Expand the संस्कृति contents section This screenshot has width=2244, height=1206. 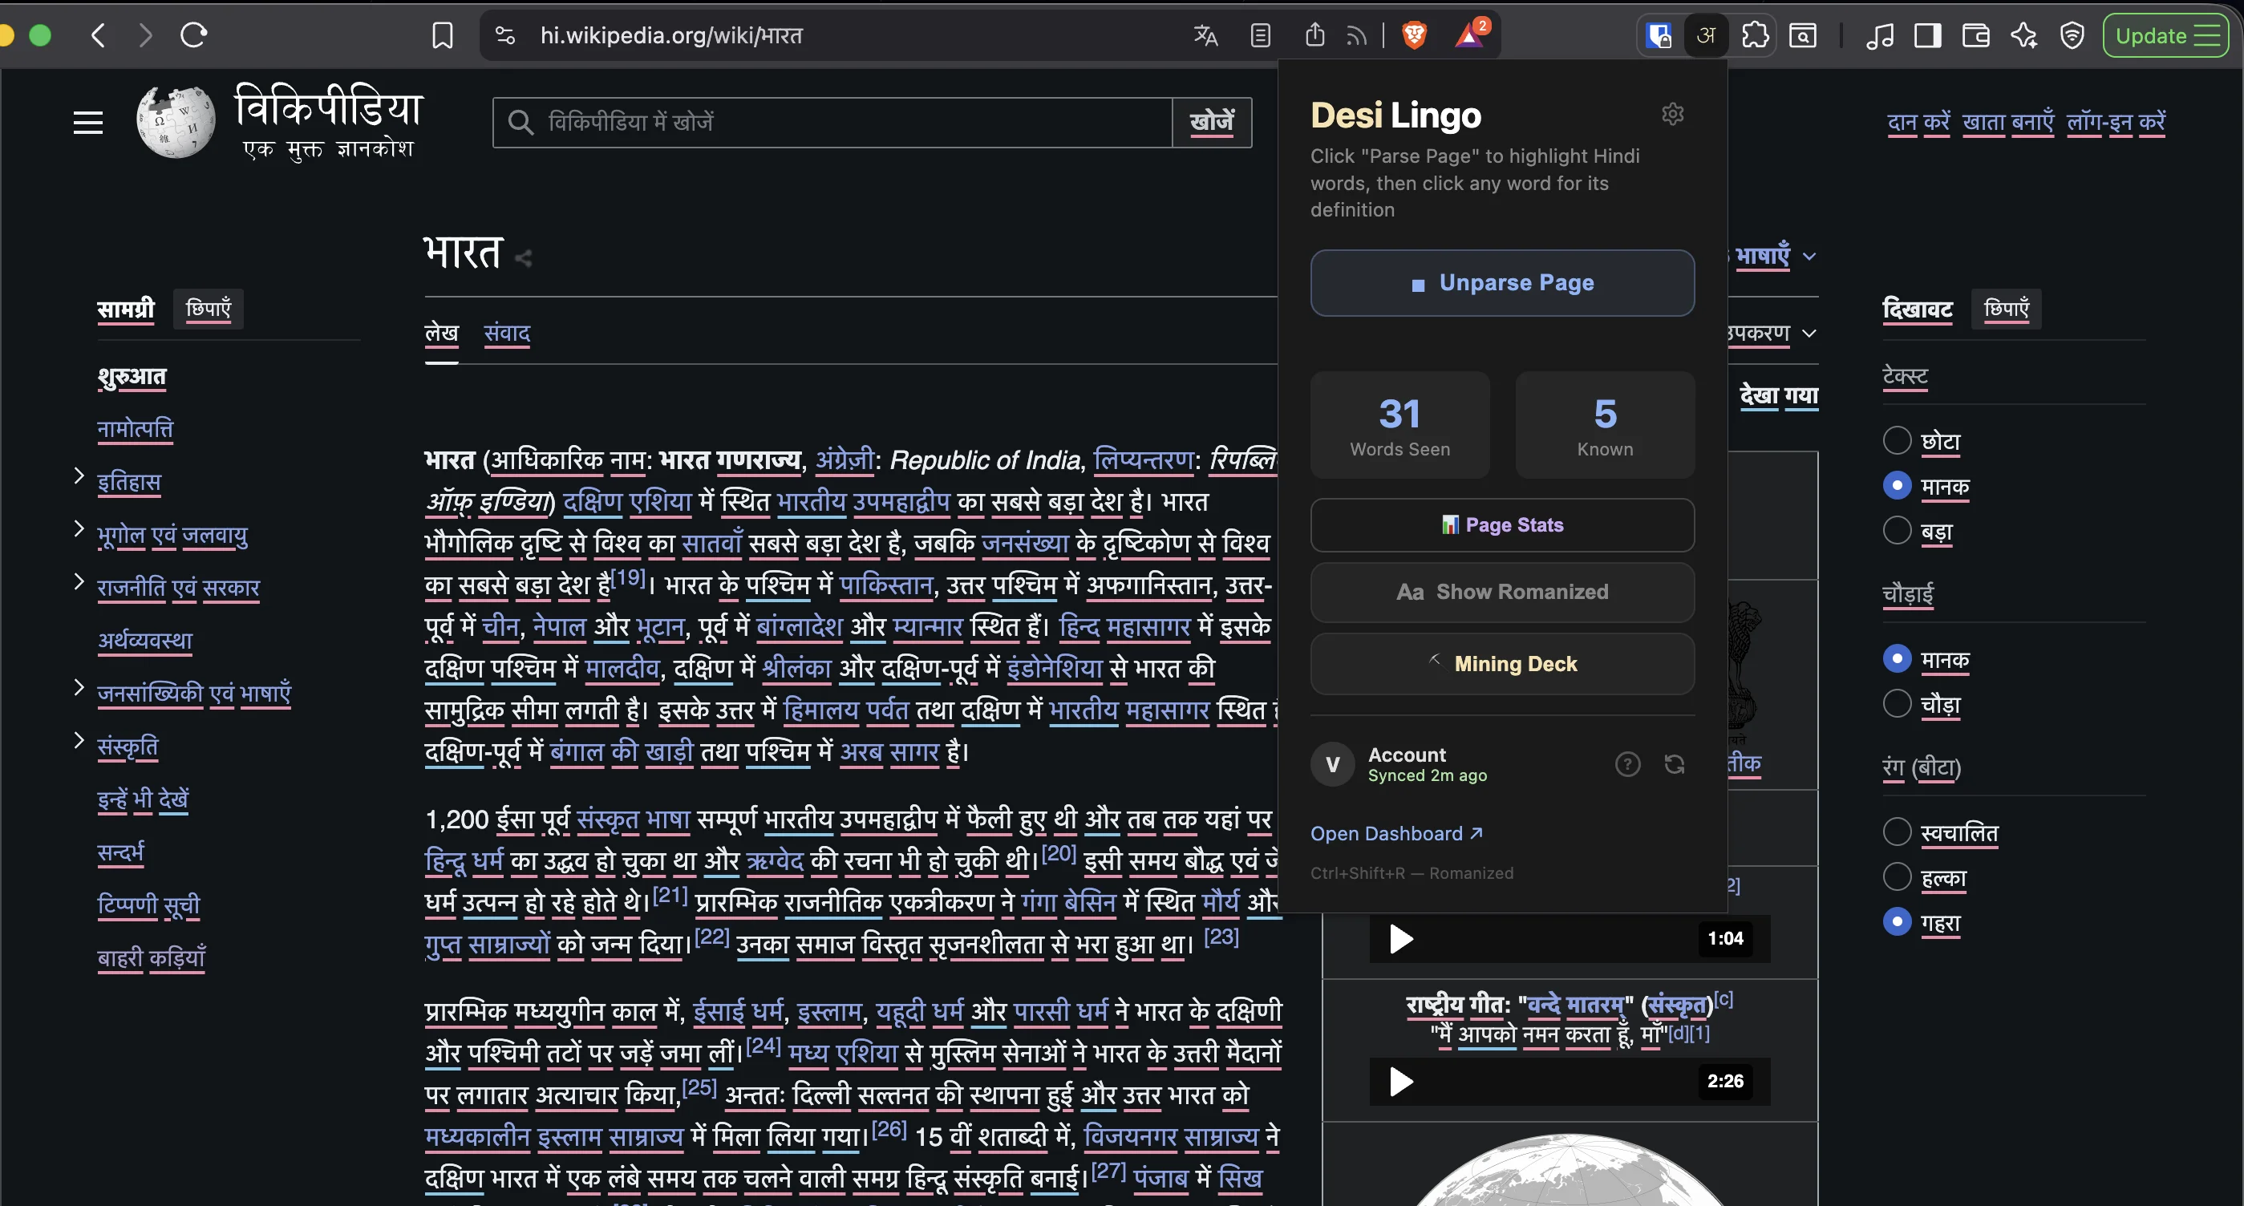tap(79, 740)
